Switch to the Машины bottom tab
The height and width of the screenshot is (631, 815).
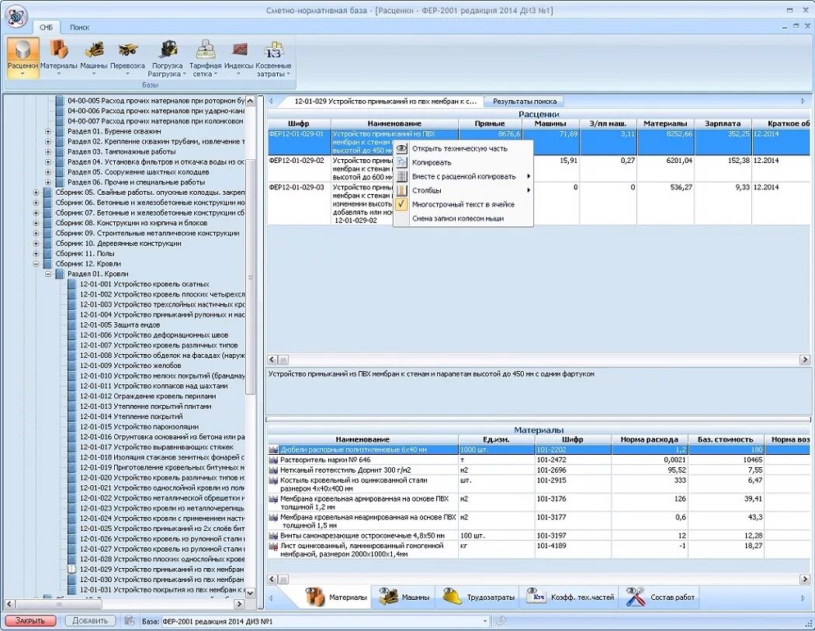pos(404,597)
